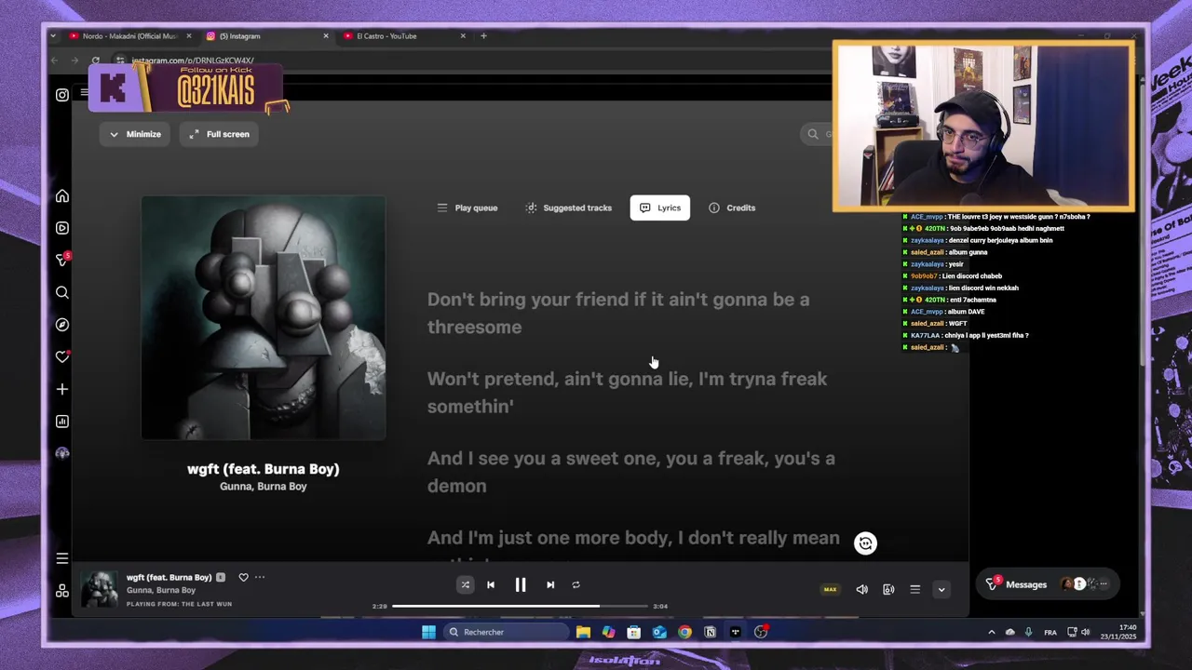
Task: Open Google Chrome from taskbar
Action: 684,632
